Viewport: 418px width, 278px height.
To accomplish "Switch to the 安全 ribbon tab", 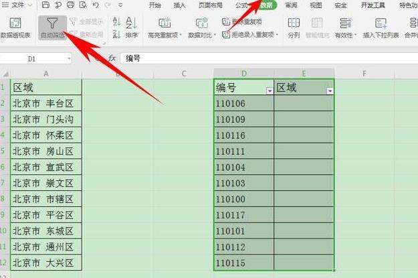I will tap(340, 5).
